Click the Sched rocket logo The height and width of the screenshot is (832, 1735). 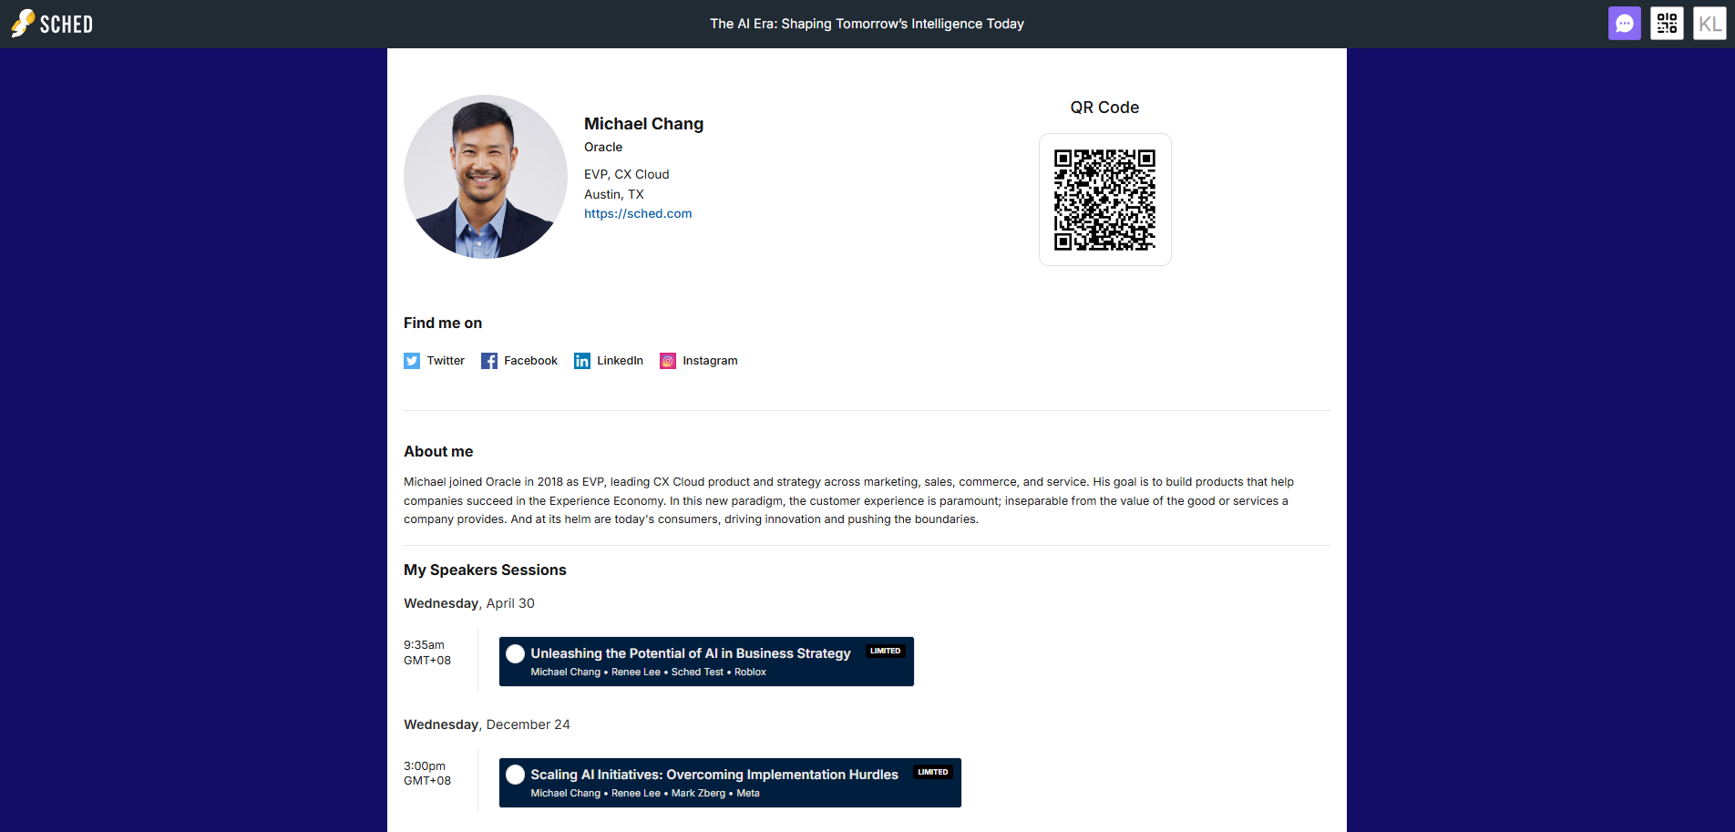pos(52,24)
